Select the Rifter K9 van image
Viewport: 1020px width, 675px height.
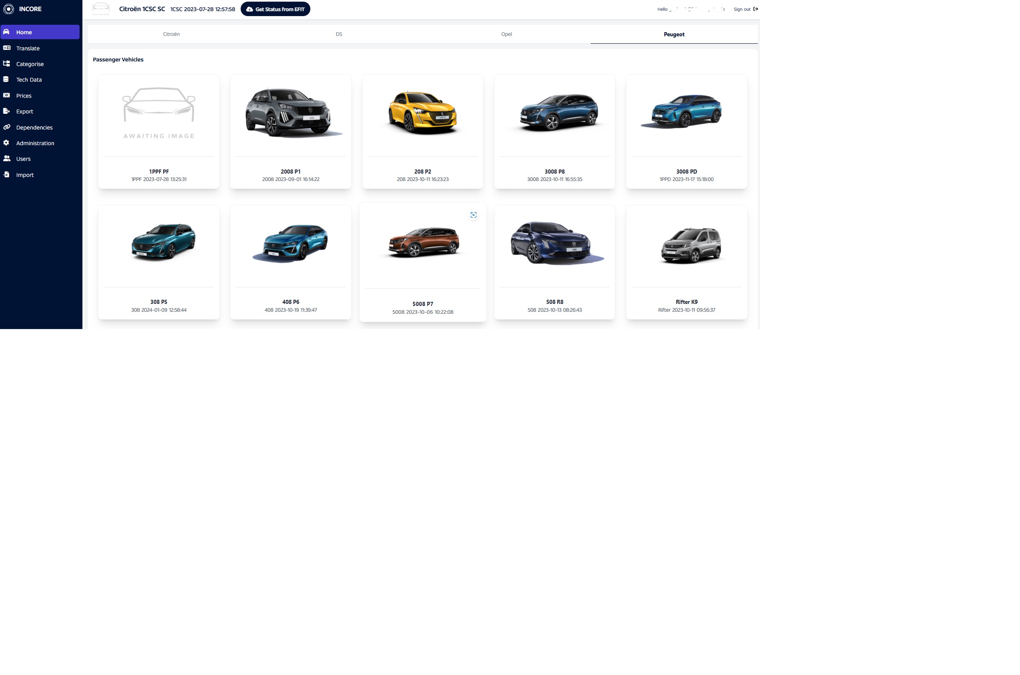pos(691,245)
